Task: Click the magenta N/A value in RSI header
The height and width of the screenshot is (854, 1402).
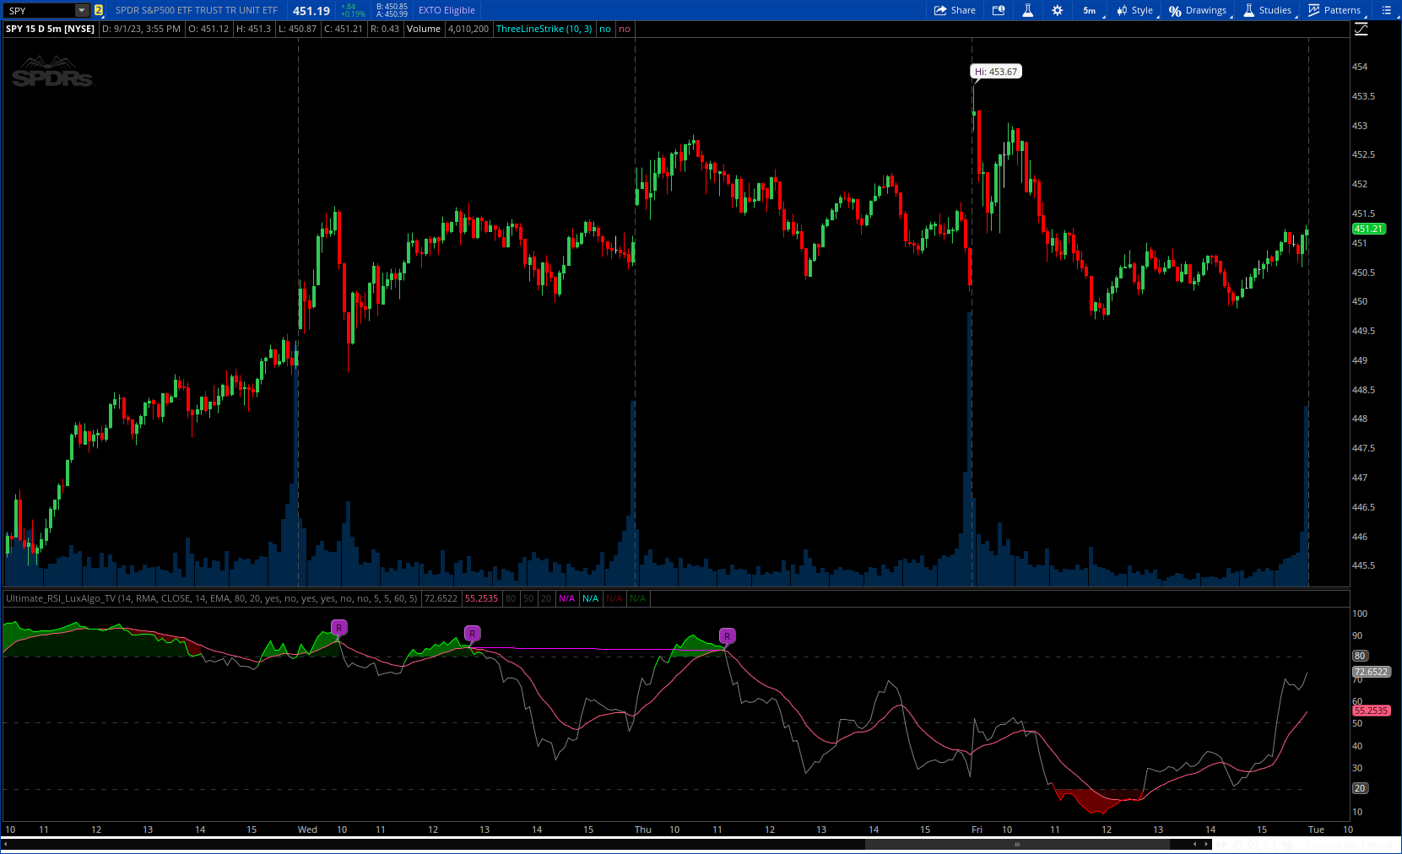Action: 566,598
